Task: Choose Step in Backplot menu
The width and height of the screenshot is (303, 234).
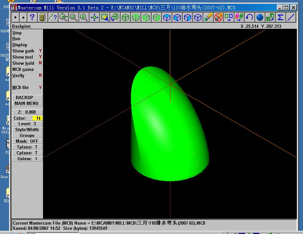Action: pyautogui.click(x=17, y=33)
